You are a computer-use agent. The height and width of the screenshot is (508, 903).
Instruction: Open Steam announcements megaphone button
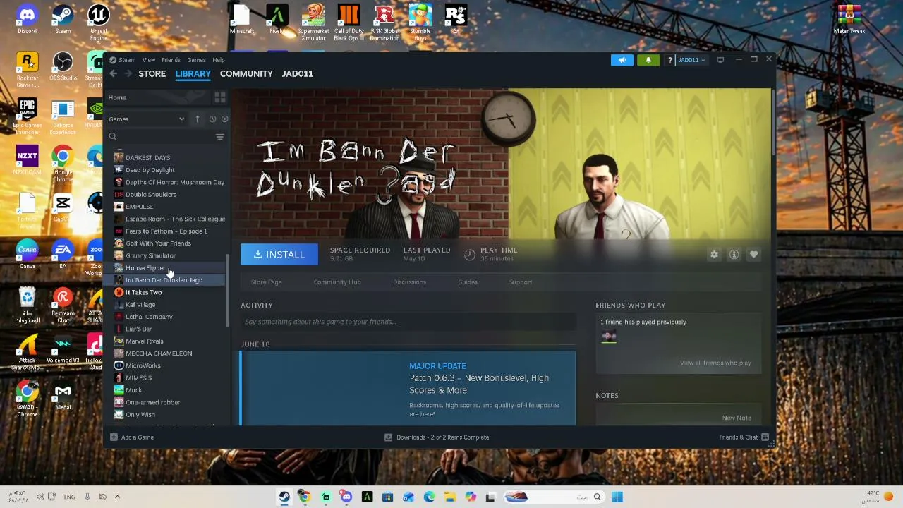(622, 60)
